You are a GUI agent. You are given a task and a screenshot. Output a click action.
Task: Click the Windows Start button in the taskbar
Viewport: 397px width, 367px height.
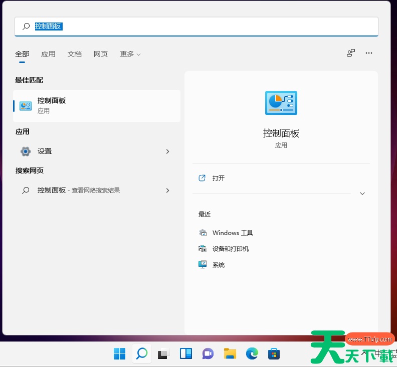pyautogui.click(x=119, y=354)
